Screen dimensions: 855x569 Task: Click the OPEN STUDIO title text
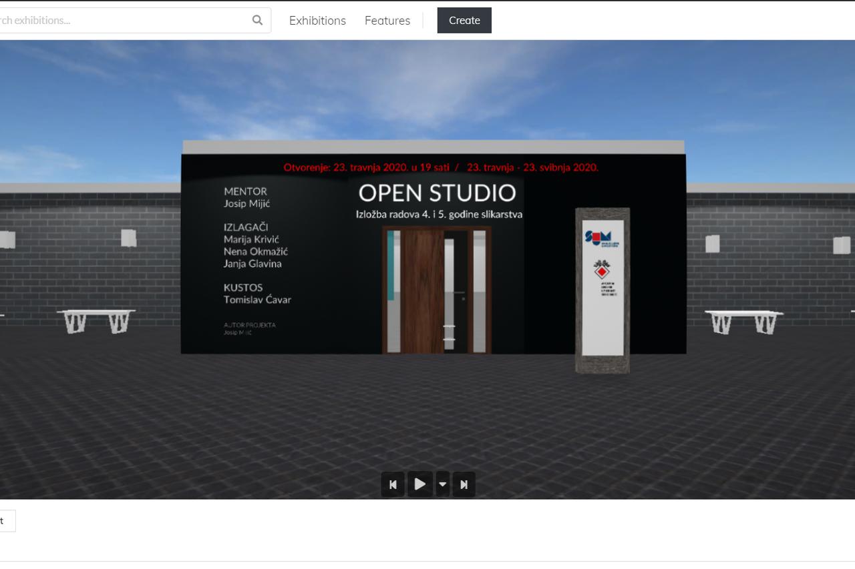click(437, 193)
